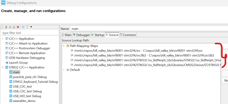Expand the C/C++ Application node
This screenshot has height=104, width=228.
[3, 39]
